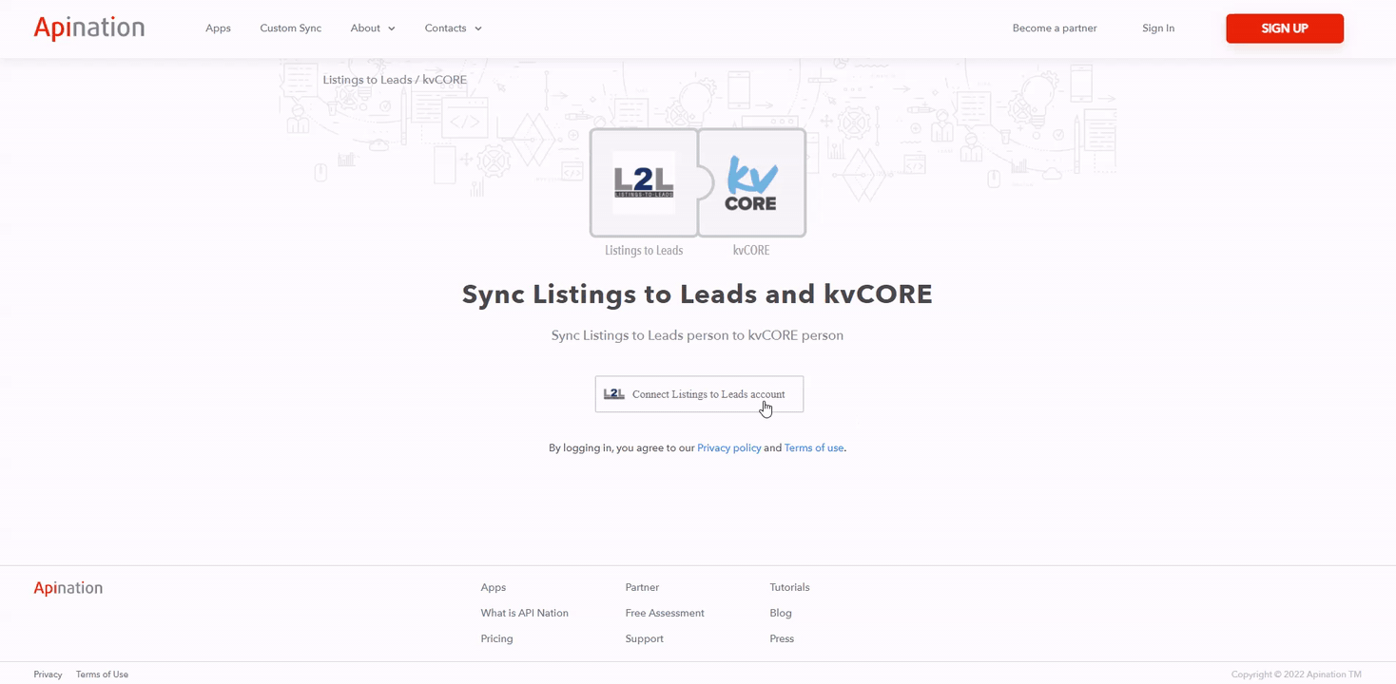Follow the Become a partner link

click(x=1055, y=28)
